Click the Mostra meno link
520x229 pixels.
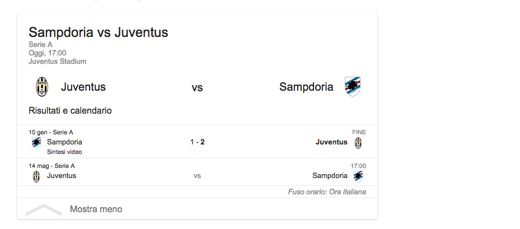(96, 209)
